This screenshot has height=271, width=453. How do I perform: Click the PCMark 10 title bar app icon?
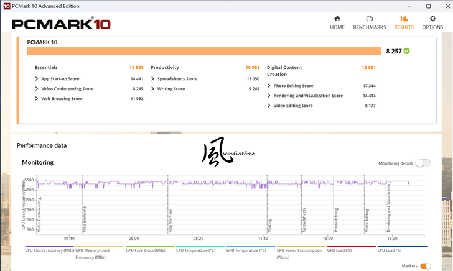tap(6, 6)
